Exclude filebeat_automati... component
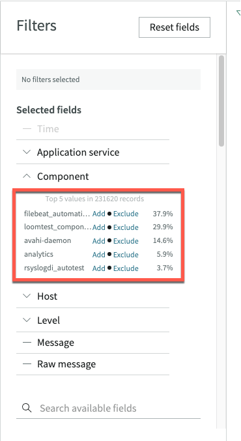241x441 pixels. (126, 214)
